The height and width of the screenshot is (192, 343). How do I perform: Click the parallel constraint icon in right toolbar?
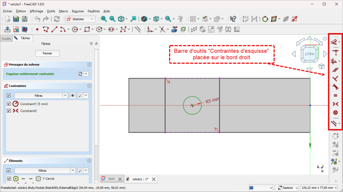tap(335, 70)
